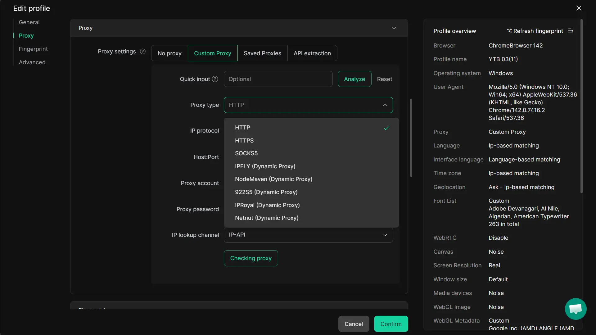Image resolution: width=596 pixels, height=335 pixels.
Task: Close the Edit profile dialog
Action: point(579,8)
